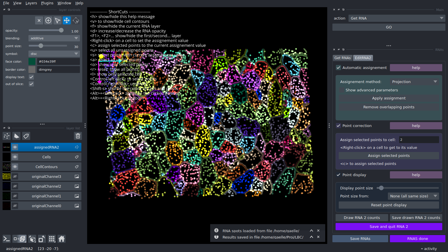The height and width of the screenshot is (252, 448).
Task: Expand the Results saved notification
Action: click(311, 237)
